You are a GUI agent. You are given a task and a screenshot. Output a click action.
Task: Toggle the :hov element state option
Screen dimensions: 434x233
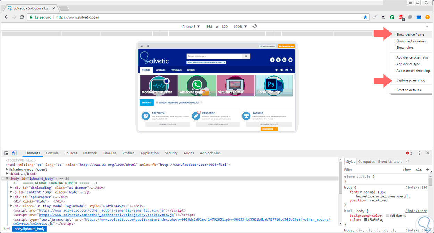(407, 170)
